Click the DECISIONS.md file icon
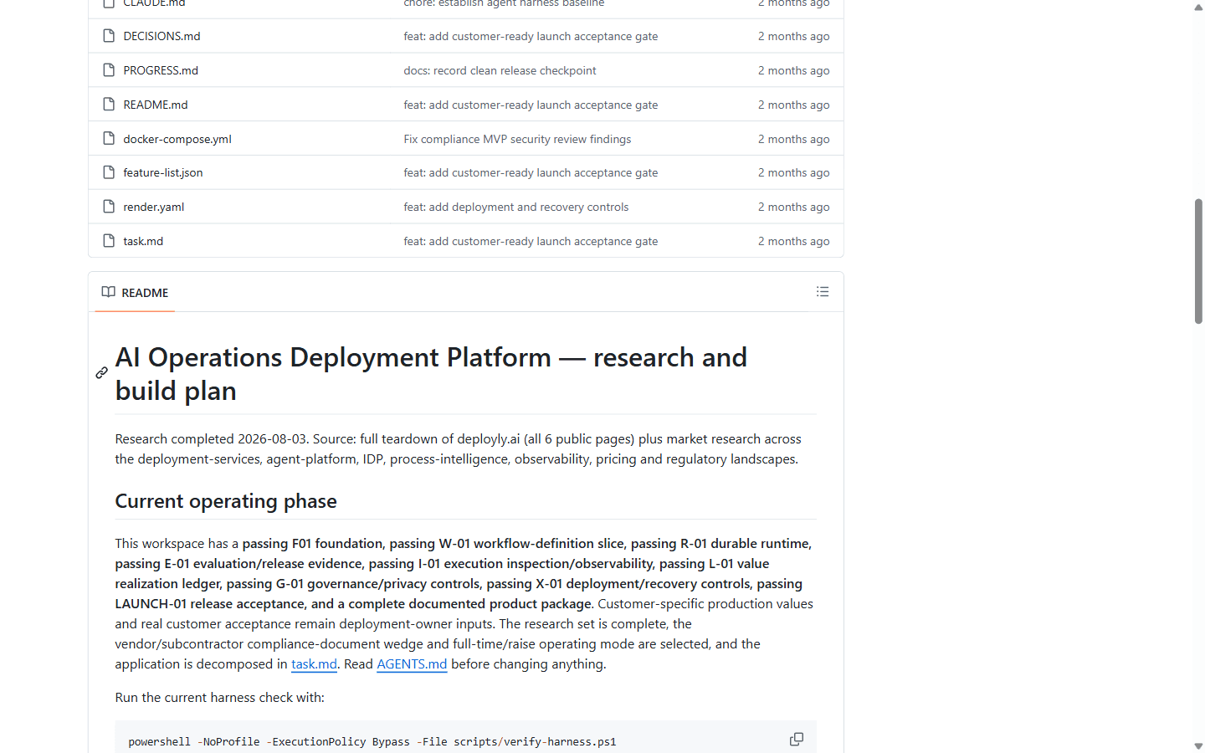The image size is (1205, 753). 109,36
